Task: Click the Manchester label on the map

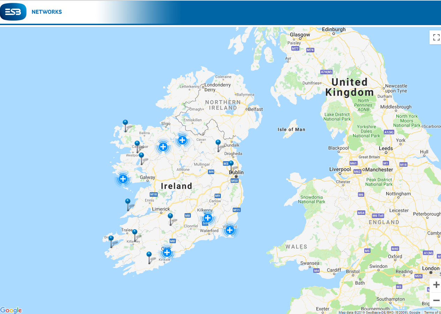Action: point(379,170)
